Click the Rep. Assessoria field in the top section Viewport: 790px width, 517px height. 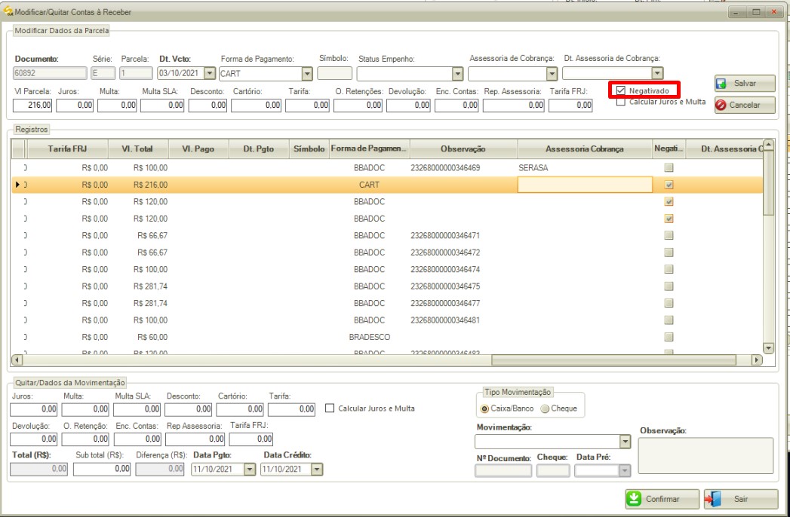click(x=513, y=106)
